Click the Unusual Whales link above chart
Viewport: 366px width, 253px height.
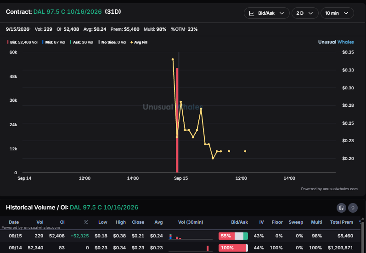coord(336,42)
